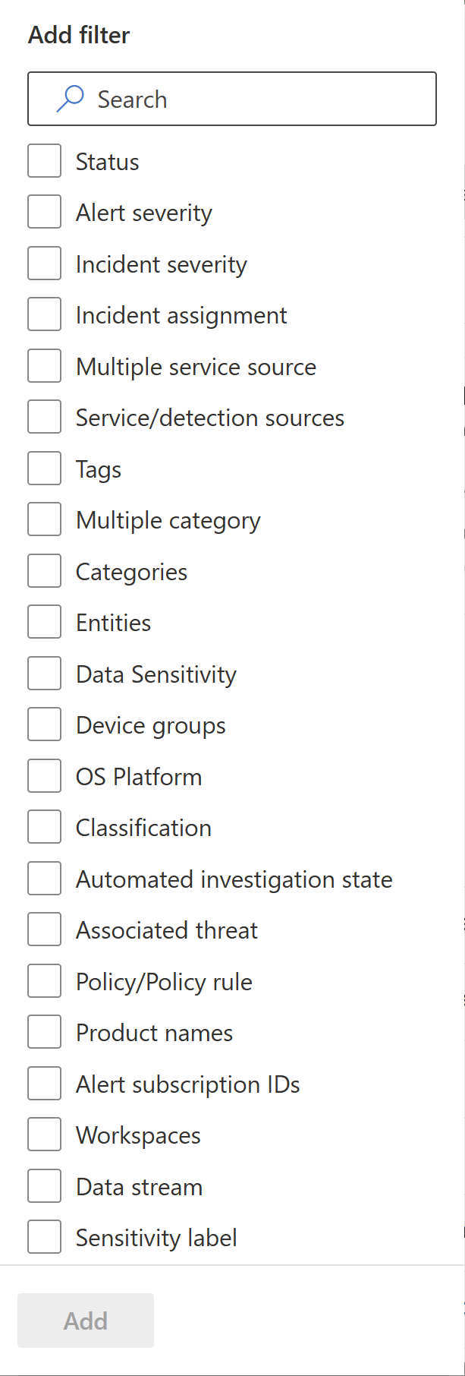Enable the Alert severity filter
Screen dimensions: 465x1376
click(45, 213)
